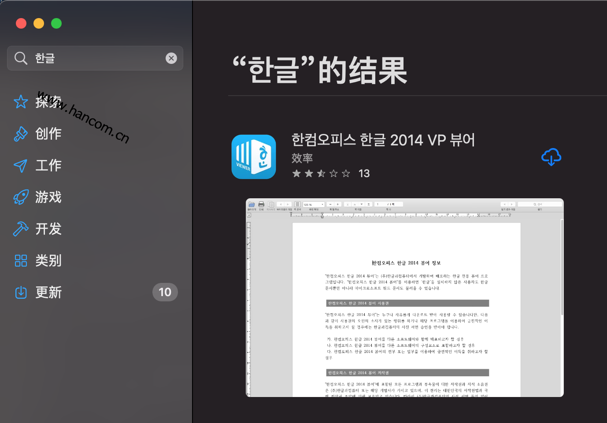Screen dimensions: 607x423
Task: Focus the search field containing 한글
Action: click(x=95, y=58)
